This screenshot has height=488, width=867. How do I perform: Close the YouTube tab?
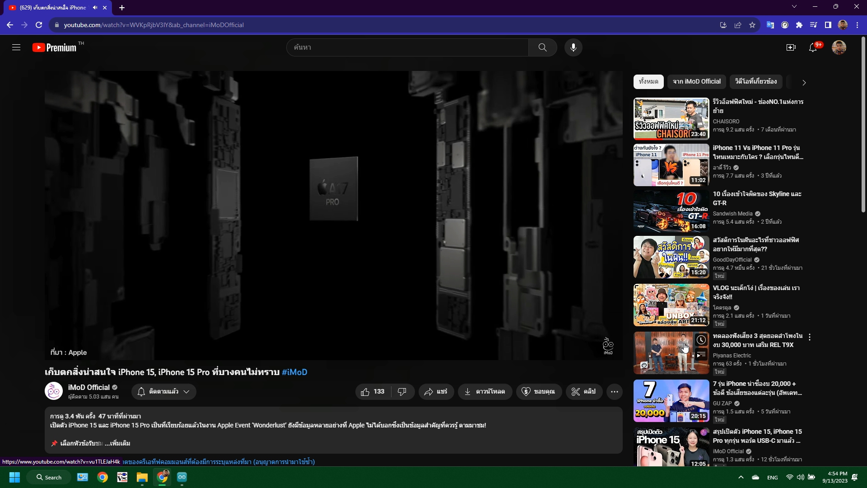pos(105,8)
